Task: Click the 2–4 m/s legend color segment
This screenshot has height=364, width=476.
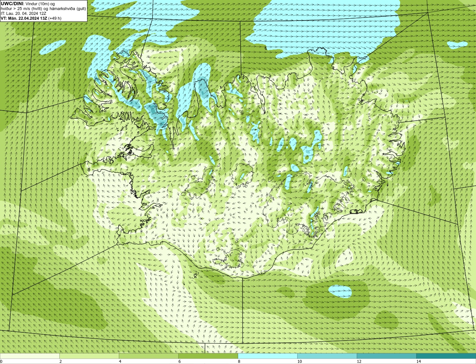Action: pos(89,356)
